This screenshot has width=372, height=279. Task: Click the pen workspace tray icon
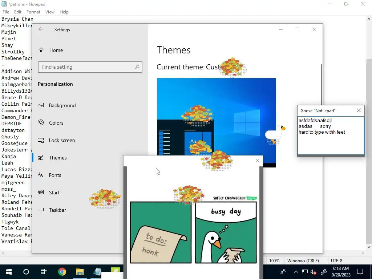pos(323,272)
